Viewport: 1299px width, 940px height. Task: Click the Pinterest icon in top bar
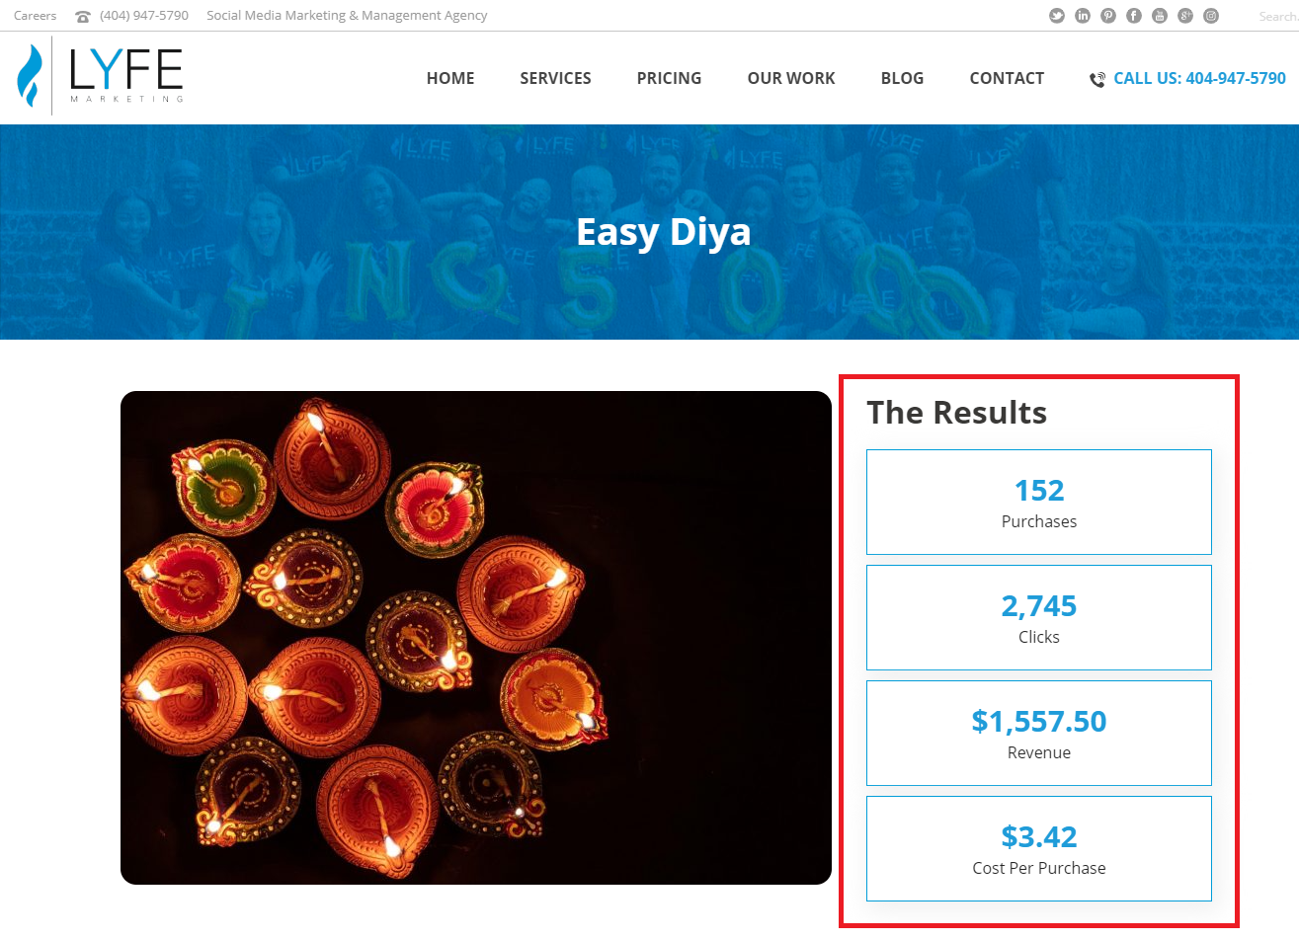pyautogui.click(x=1108, y=16)
